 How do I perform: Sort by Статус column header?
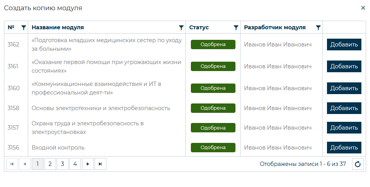(199, 27)
